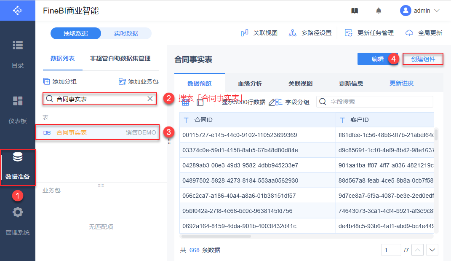
Task: Click the text type icon of 合同ID
Action: point(186,120)
